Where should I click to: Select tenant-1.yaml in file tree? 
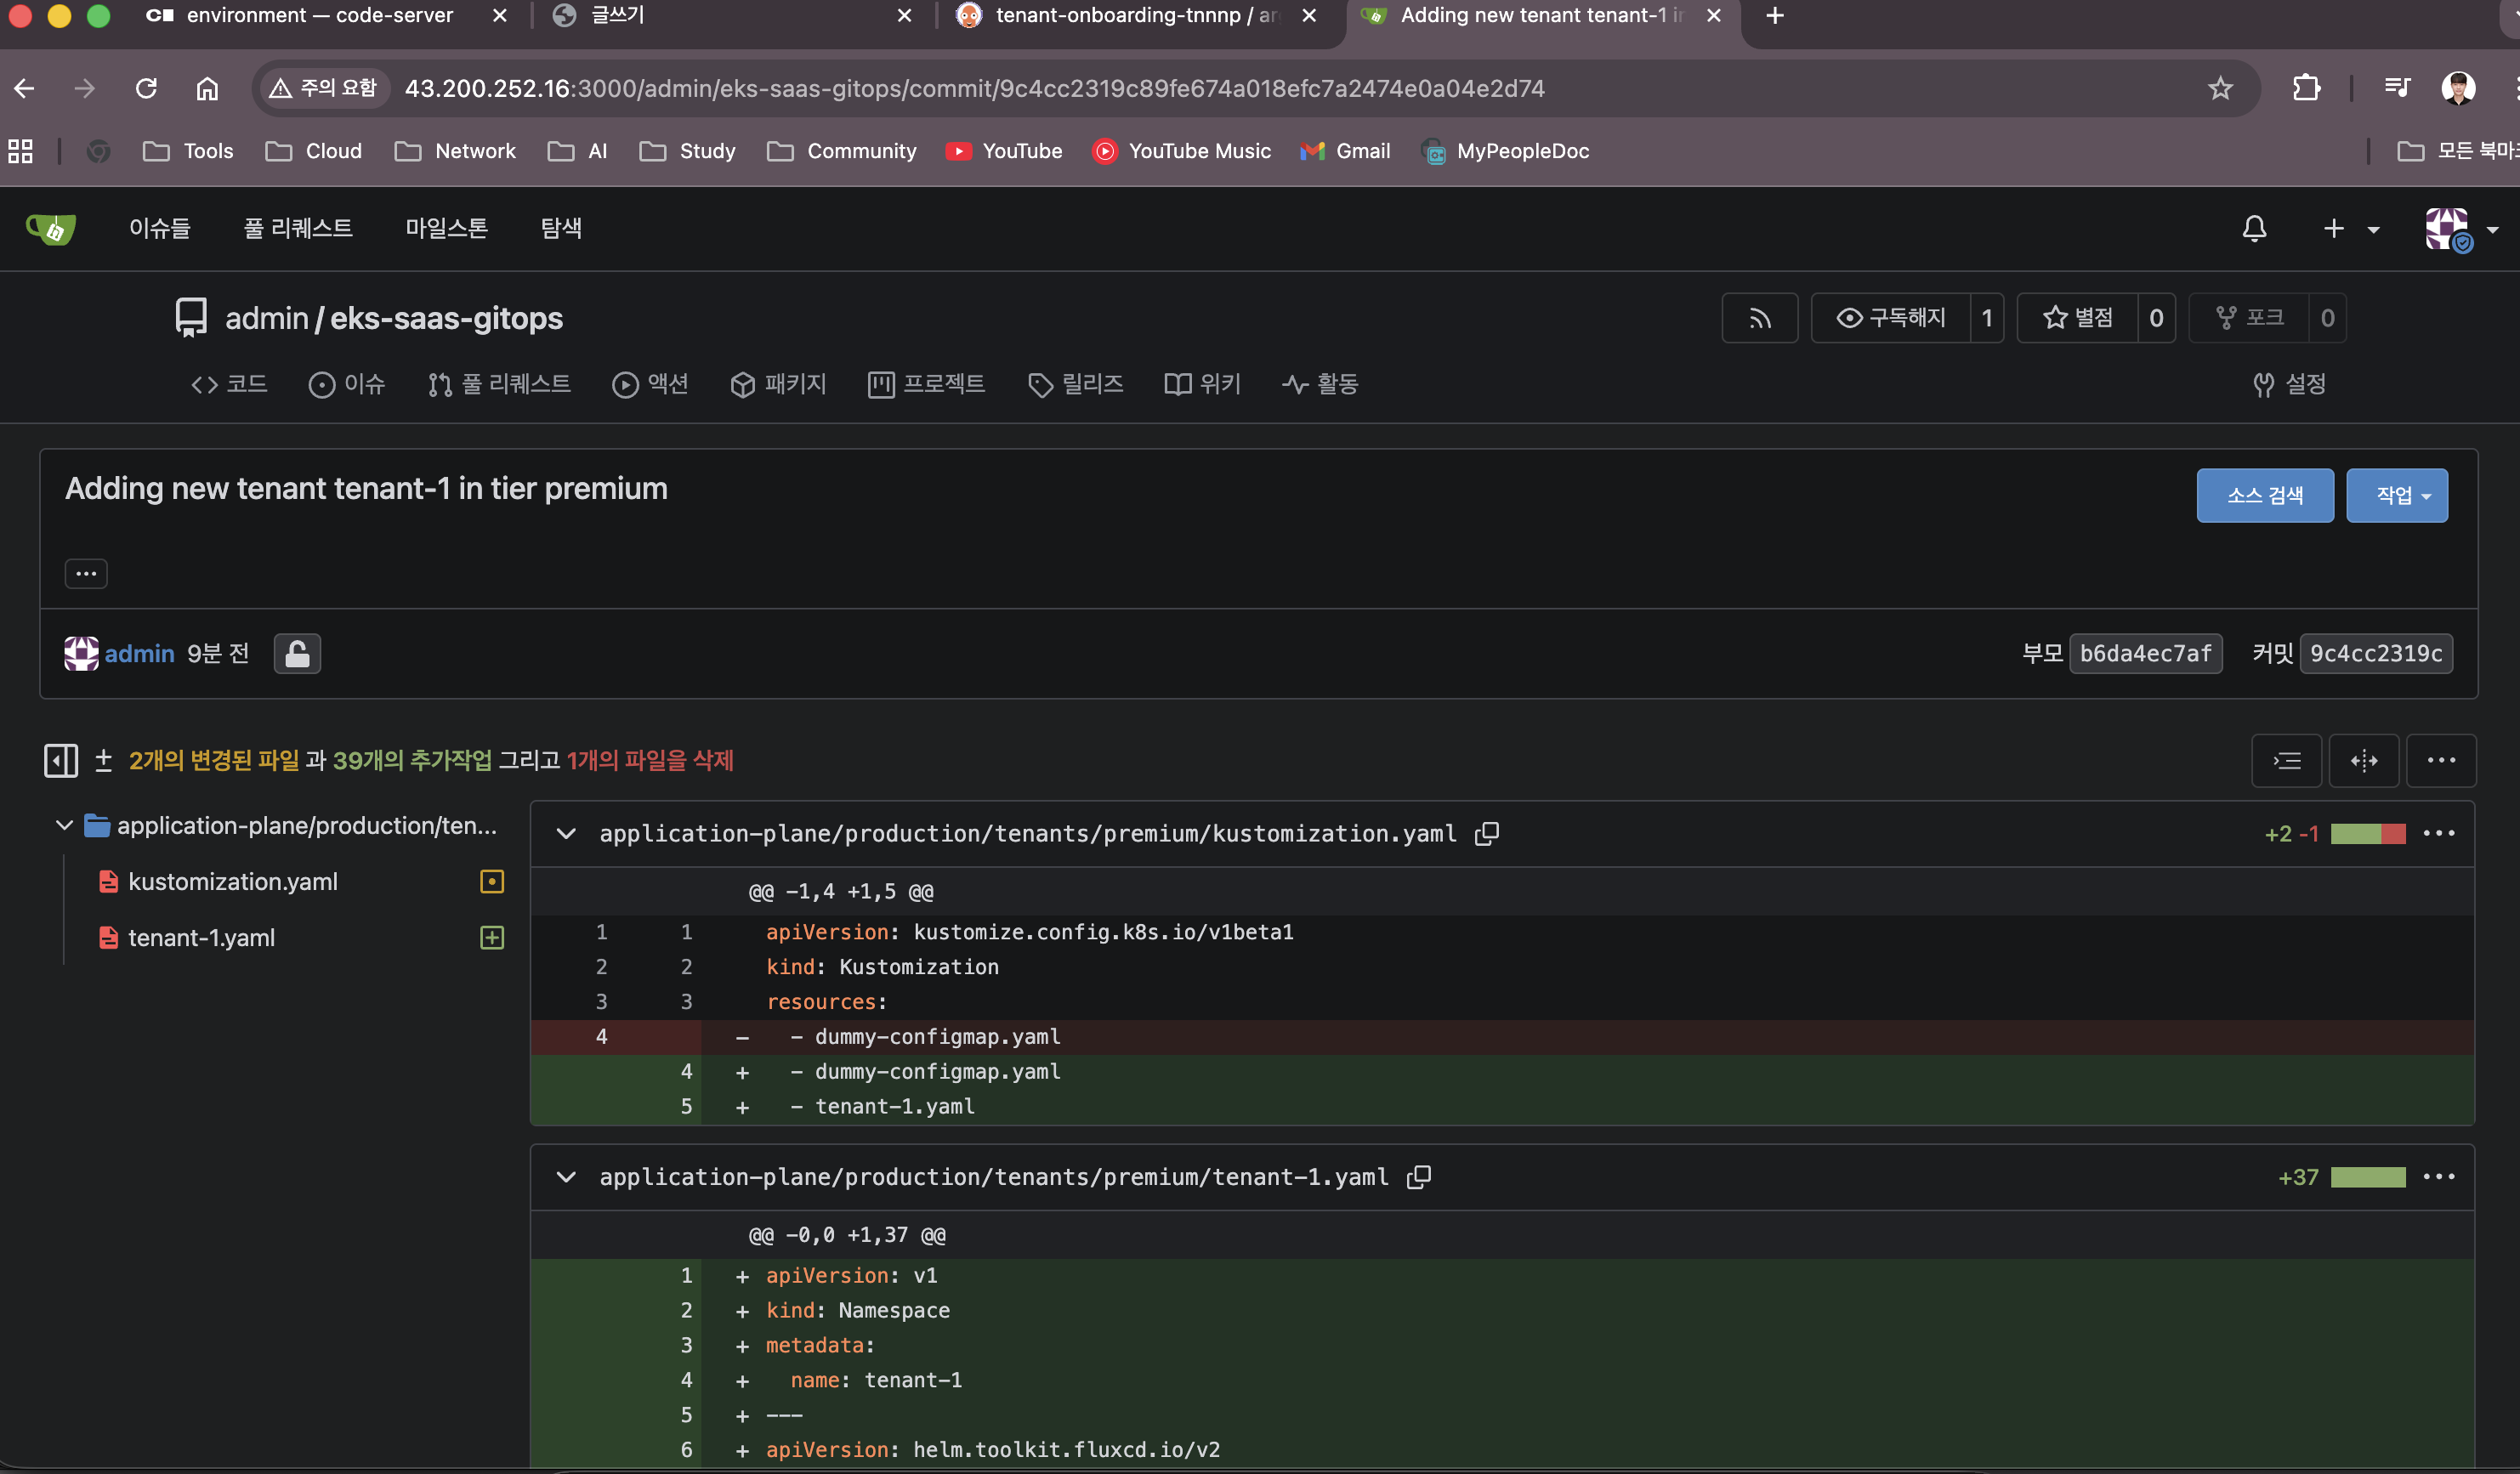pos(201,938)
